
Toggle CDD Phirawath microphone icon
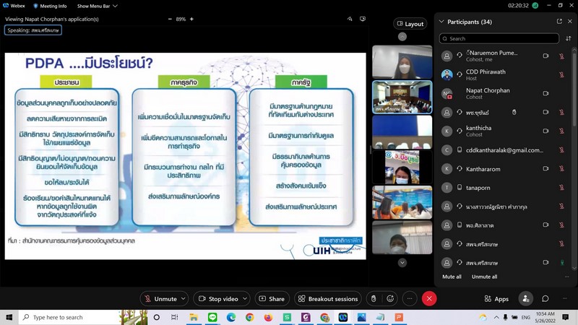tap(561, 75)
